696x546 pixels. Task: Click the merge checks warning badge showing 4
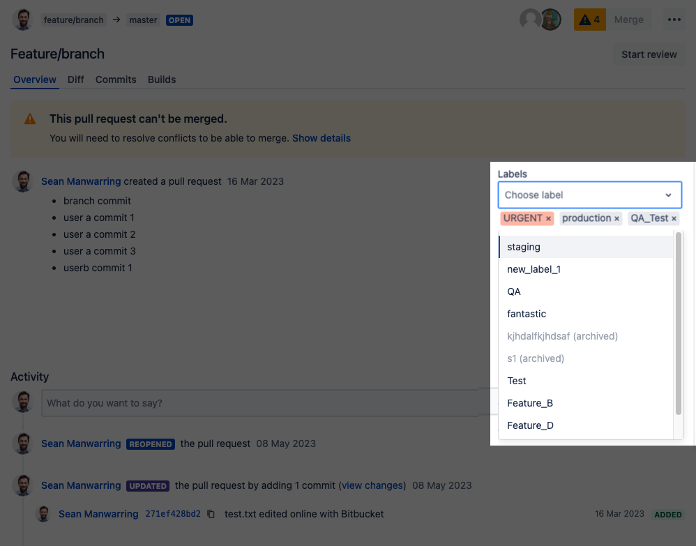click(589, 20)
